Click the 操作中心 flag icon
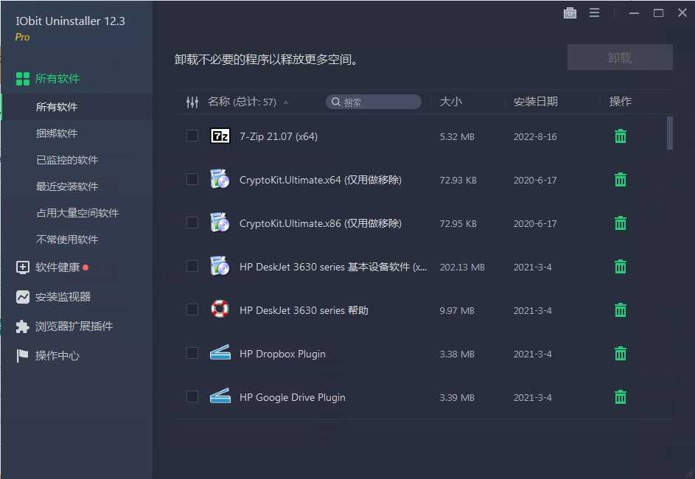This screenshot has width=695, height=479. tap(22, 356)
